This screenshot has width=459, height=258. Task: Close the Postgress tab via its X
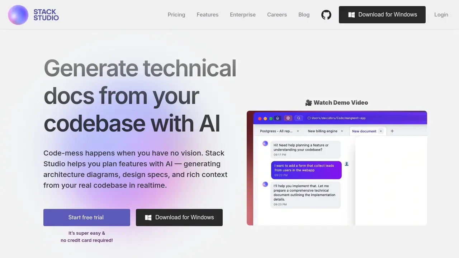pyautogui.click(x=298, y=131)
